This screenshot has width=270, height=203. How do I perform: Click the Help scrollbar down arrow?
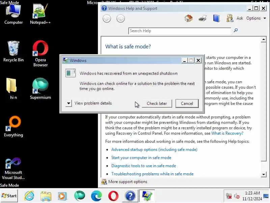click(x=264, y=174)
